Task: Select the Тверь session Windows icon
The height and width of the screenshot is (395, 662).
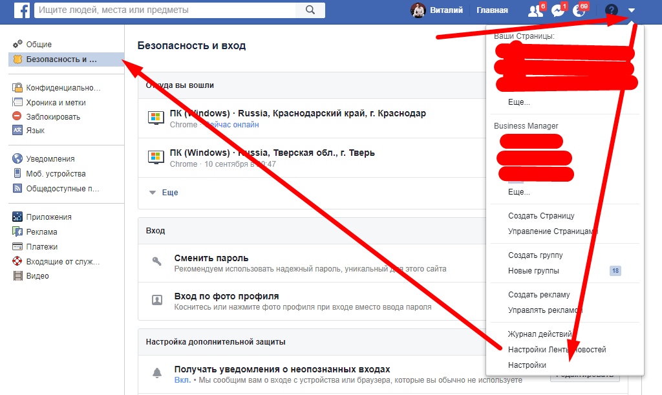Action: 156,157
